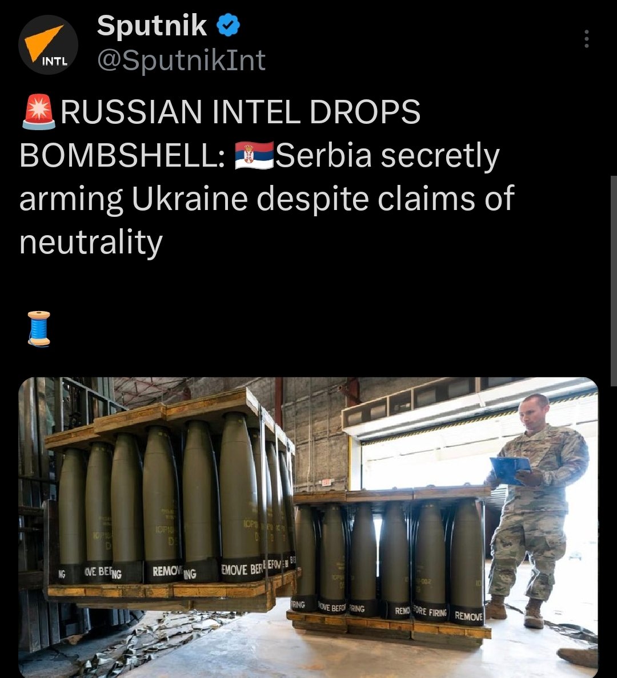Screen dimensions: 617x678
Task: Select the 'RUSSIAN INTEL DROPS' headline text
Action: pos(241,112)
